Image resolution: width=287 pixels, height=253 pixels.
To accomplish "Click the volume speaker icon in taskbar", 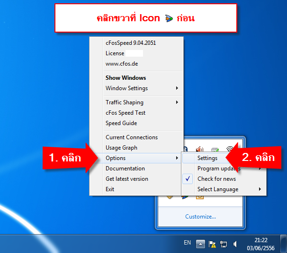I will [235, 244].
